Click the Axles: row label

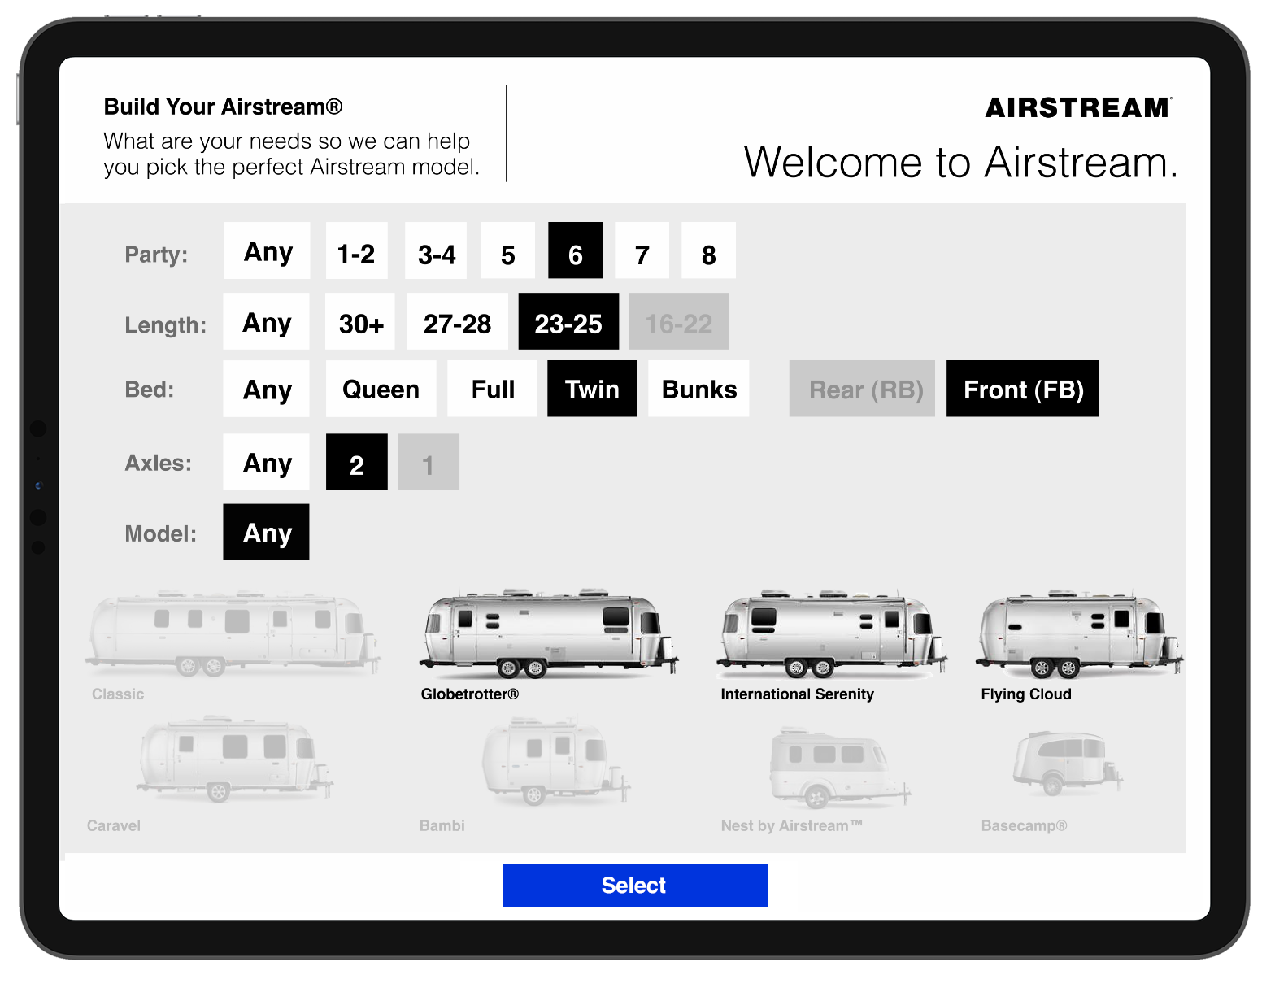(x=159, y=463)
